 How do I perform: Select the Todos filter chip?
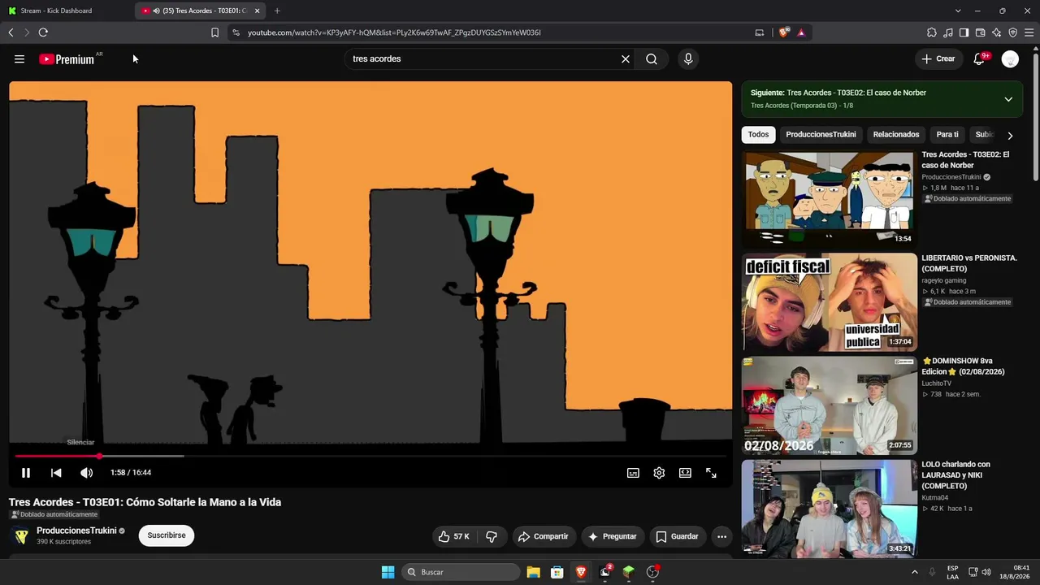tap(758, 135)
